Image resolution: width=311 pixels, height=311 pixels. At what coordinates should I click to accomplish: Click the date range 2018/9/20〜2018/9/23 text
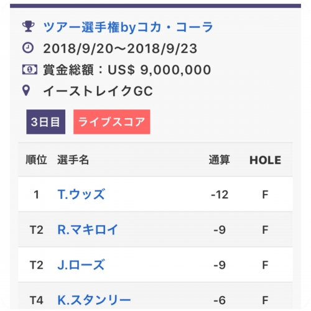pyautogui.click(x=120, y=49)
